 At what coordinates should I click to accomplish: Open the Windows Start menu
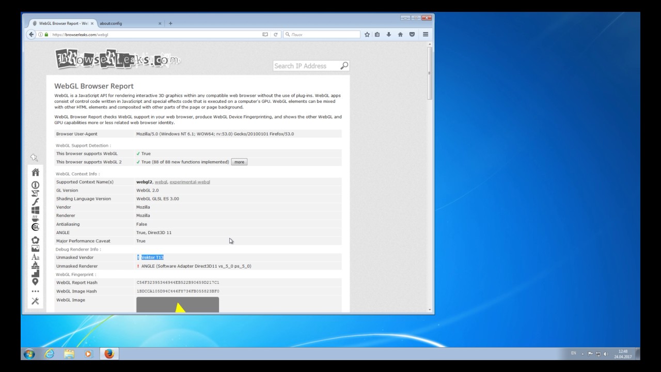(x=29, y=354)
